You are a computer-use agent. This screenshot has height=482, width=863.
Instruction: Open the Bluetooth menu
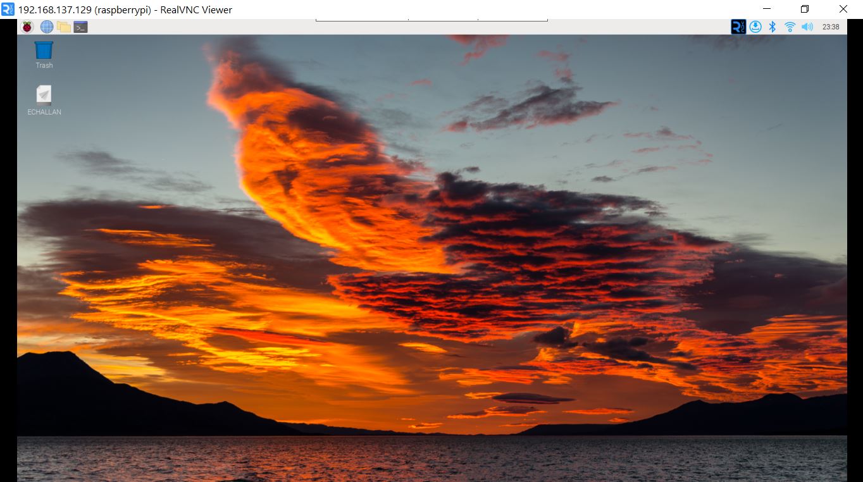point(772,27)
